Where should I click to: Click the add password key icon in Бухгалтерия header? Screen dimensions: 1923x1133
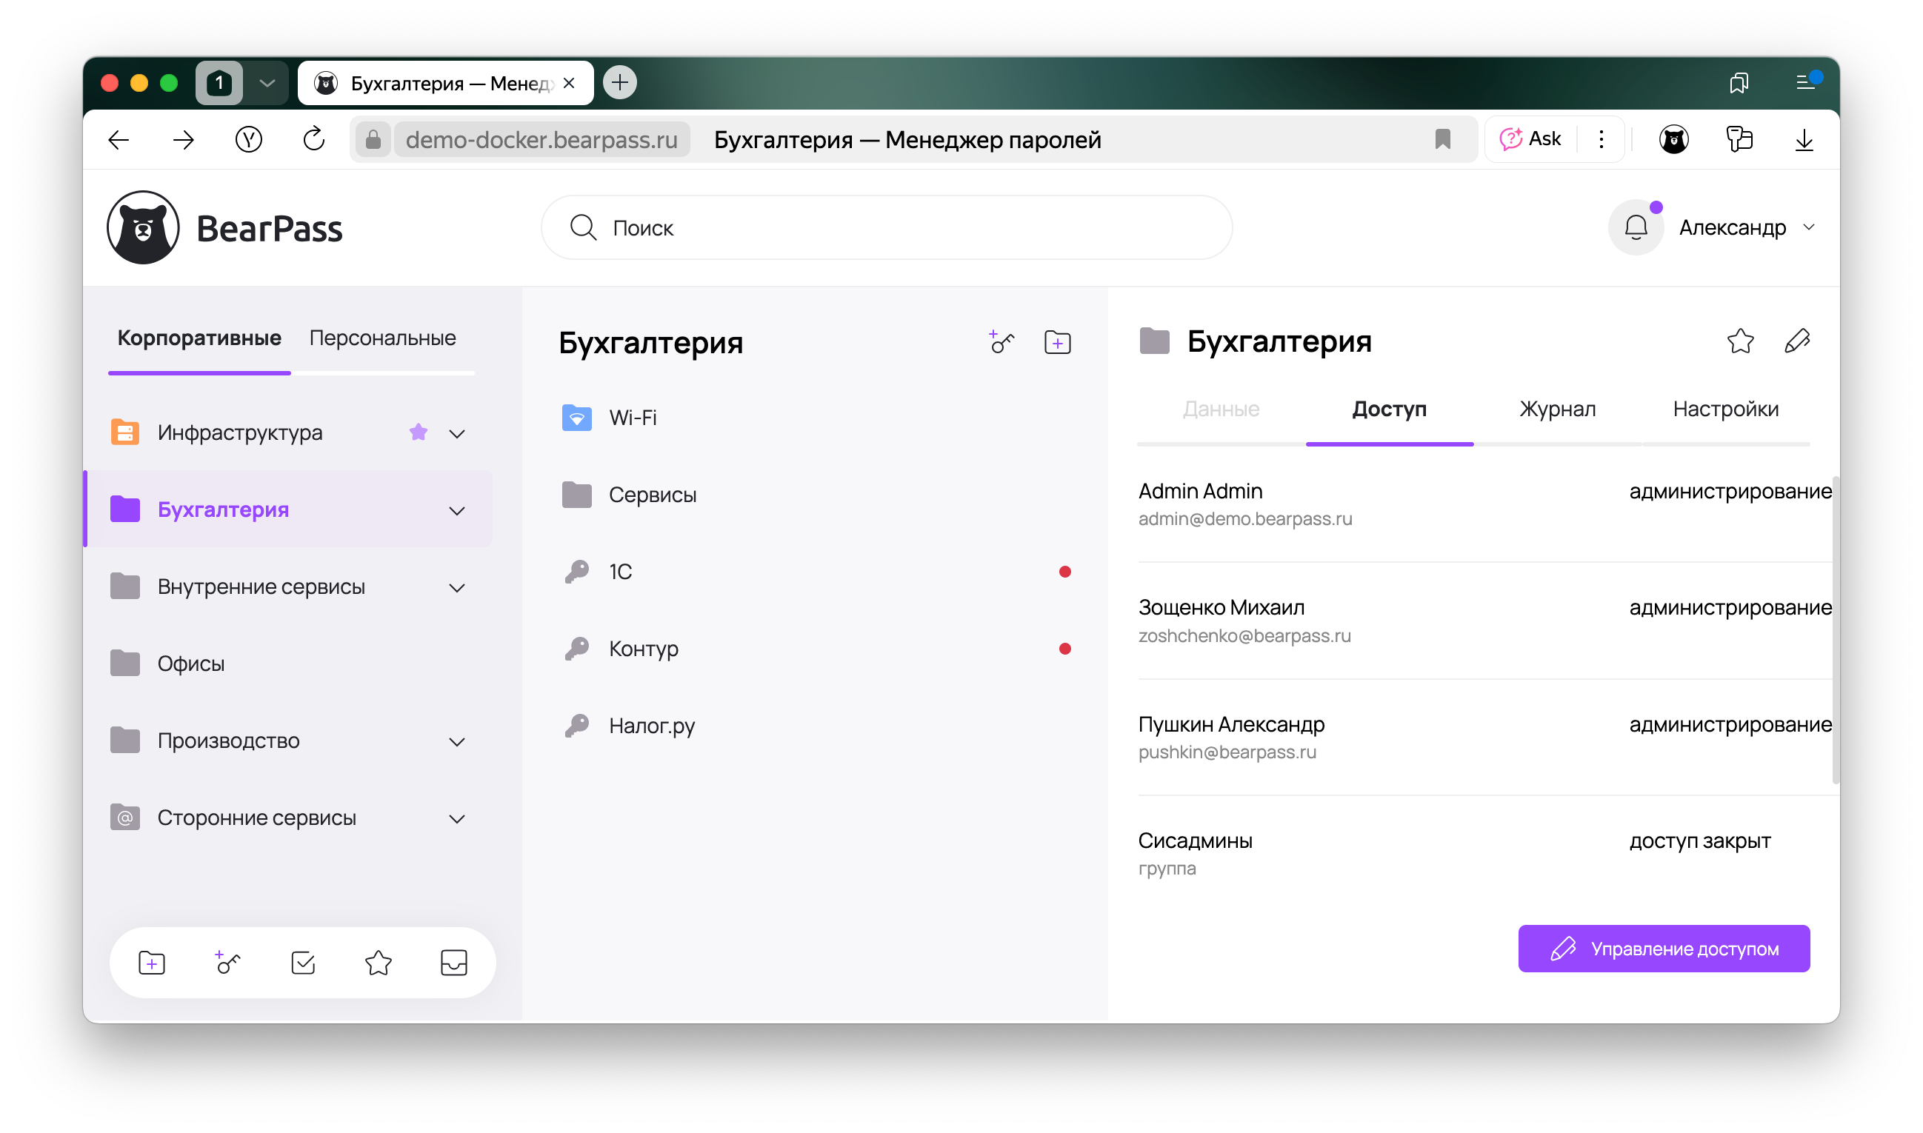tap(1002, 343)
